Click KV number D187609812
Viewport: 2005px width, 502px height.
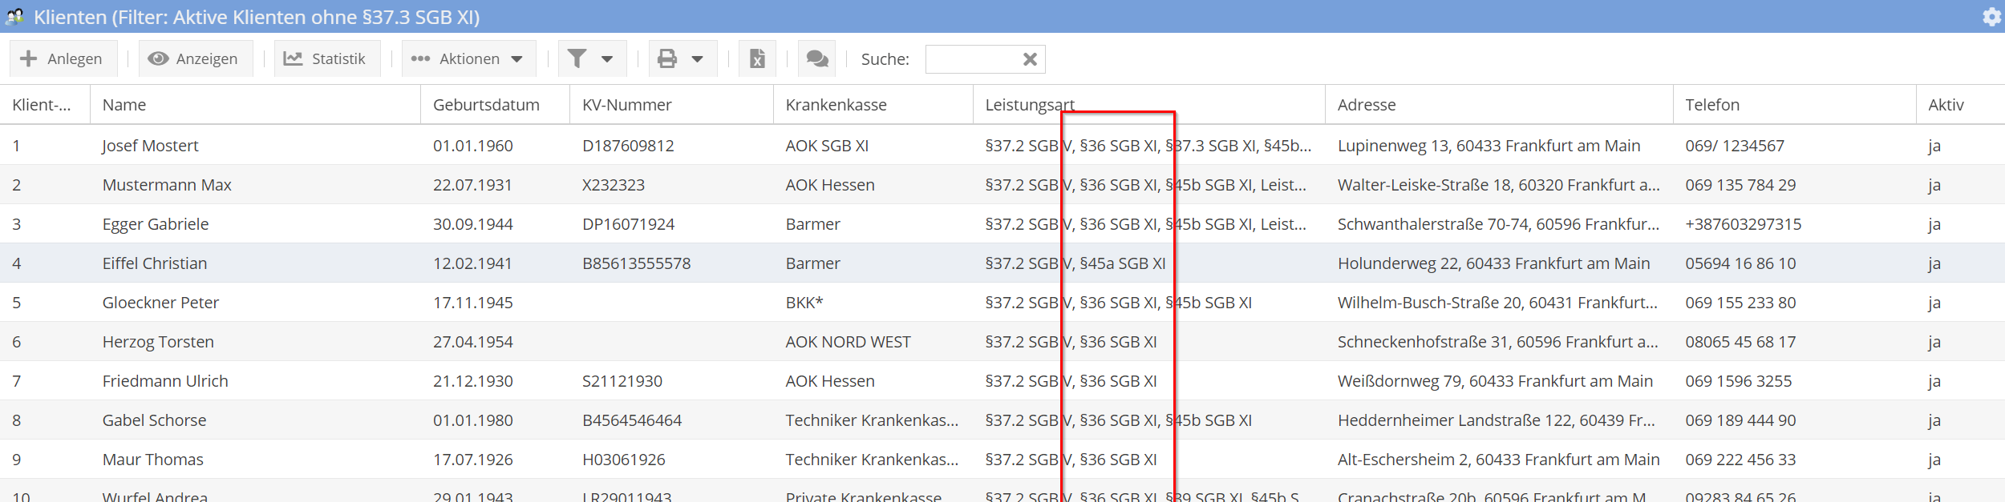tap(628, 146)
